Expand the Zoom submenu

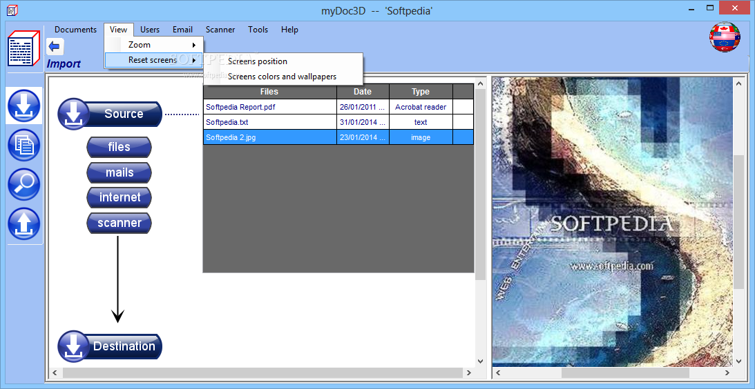click(x=154, y=45)
